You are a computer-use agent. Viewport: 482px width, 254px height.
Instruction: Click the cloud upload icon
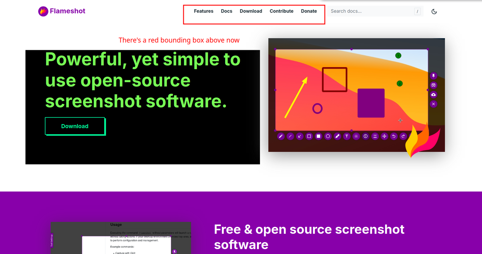(434, 95)
